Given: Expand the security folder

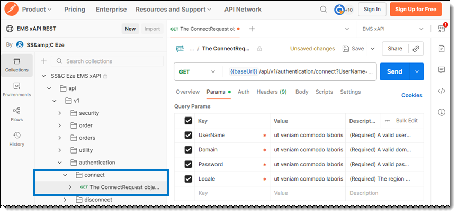Looking at the screenshot, I should point(60,113).
